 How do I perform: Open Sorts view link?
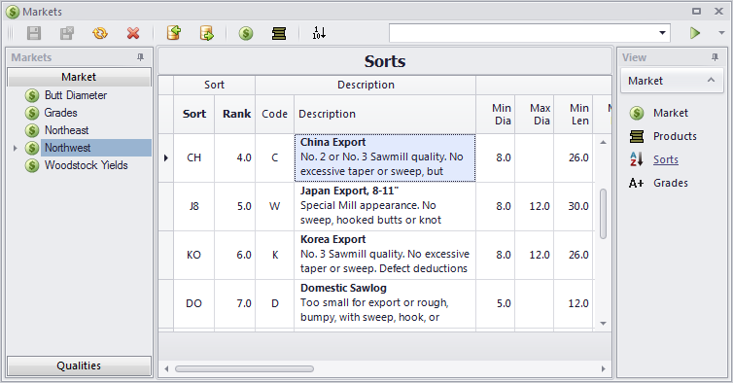tap(666, 160)
